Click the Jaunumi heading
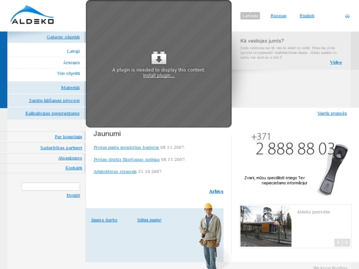359x269 pixels. point(107,133)
